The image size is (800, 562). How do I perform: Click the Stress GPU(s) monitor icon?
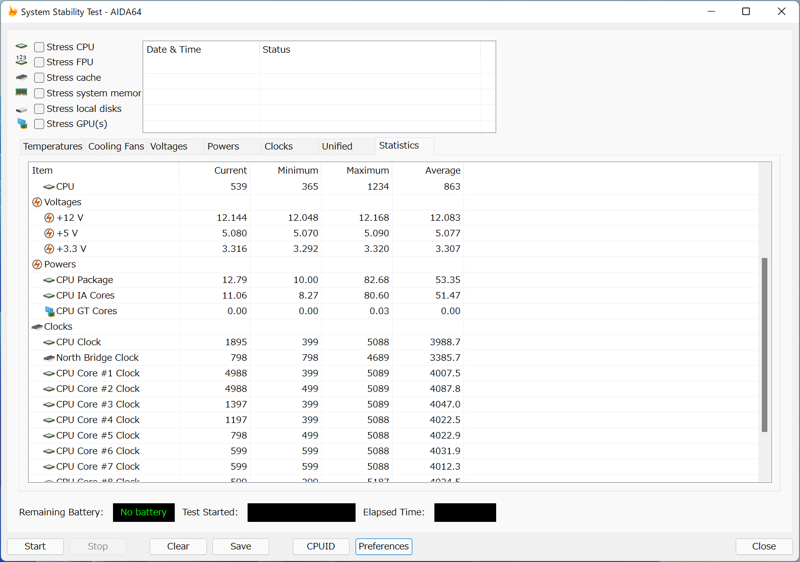pyautogui.click(x=22, y=123)
